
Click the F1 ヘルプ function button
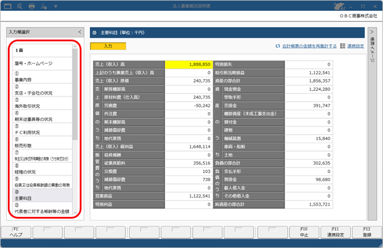point(16,232)
